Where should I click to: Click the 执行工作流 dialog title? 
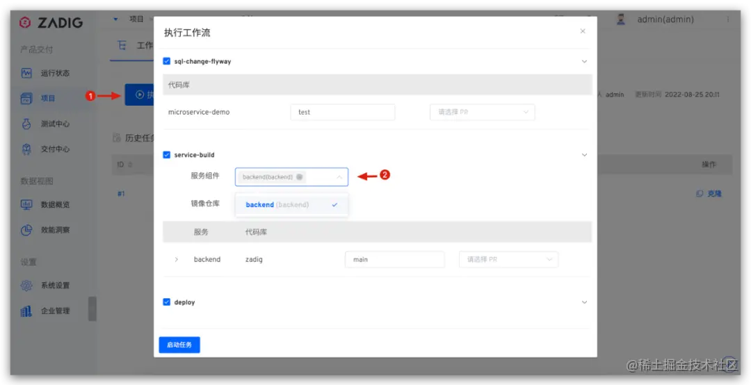187,33
